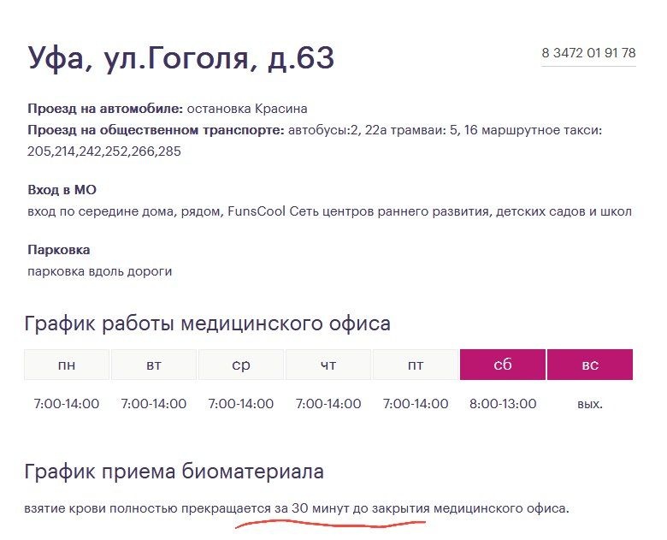
Task: Click the address heading Уфа, ул.Гоголя, д.63
Action: [180, 57]
